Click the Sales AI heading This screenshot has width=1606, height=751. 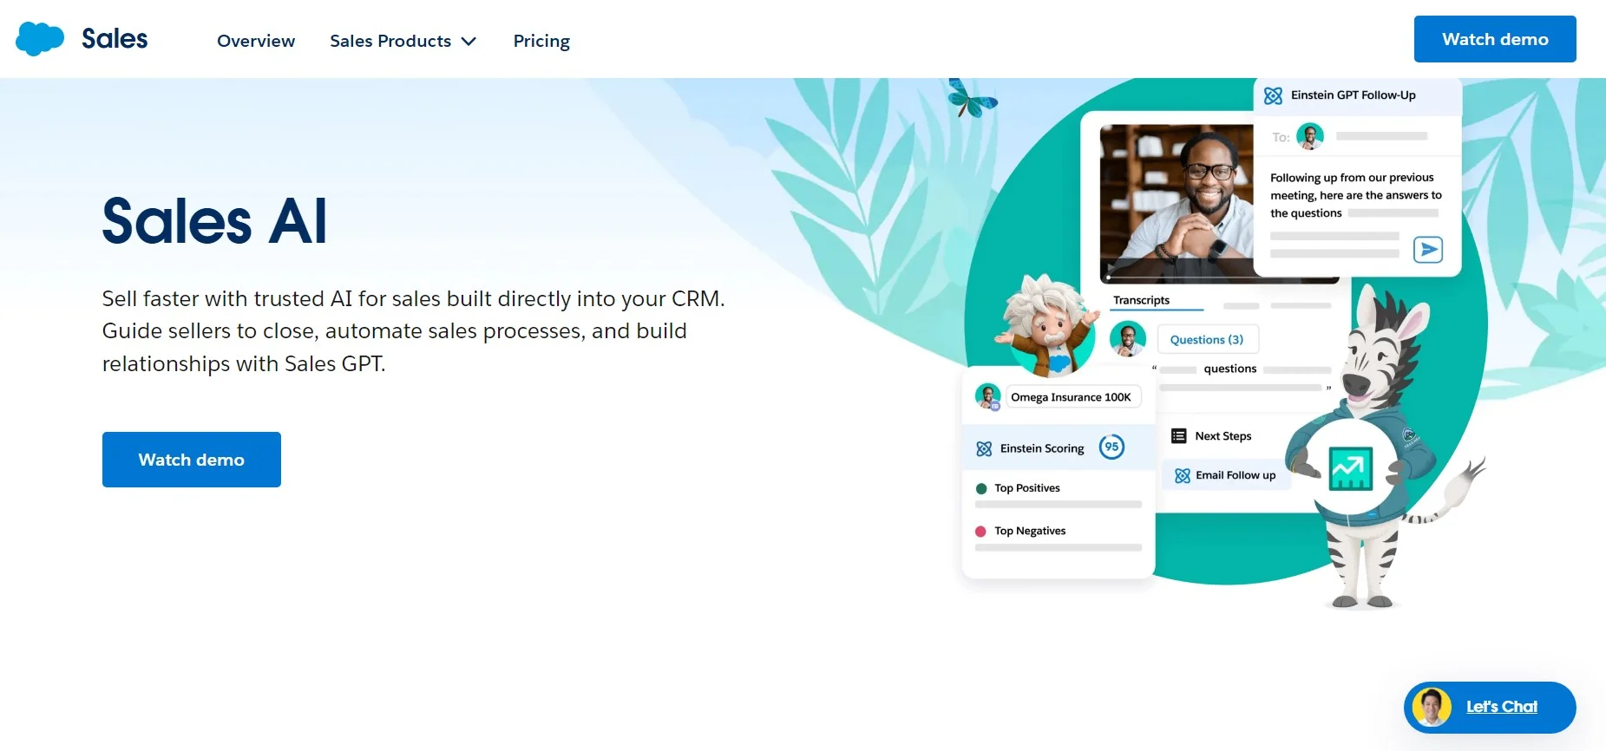[214, 221]
